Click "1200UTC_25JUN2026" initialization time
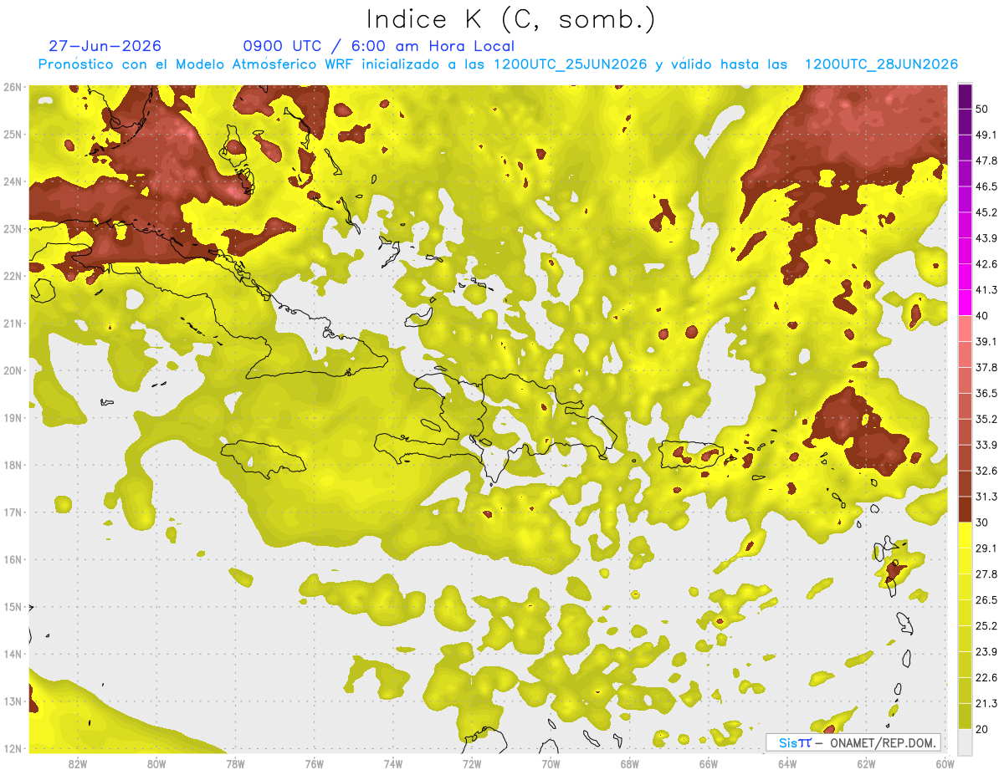Screen dimensions: 1004x775 point(571,64)
